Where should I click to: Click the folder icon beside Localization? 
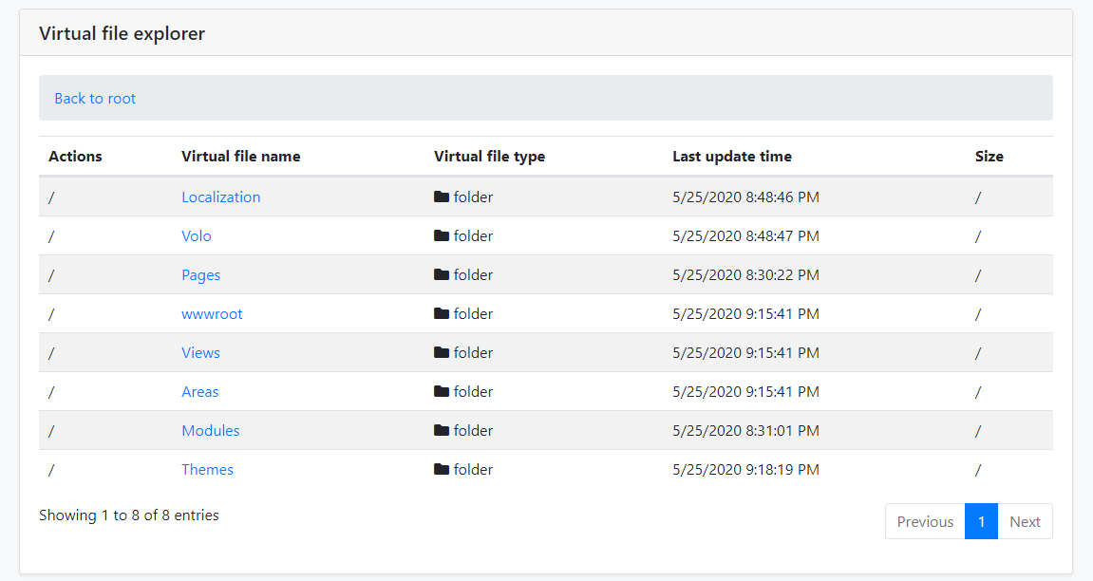(440, 197)
